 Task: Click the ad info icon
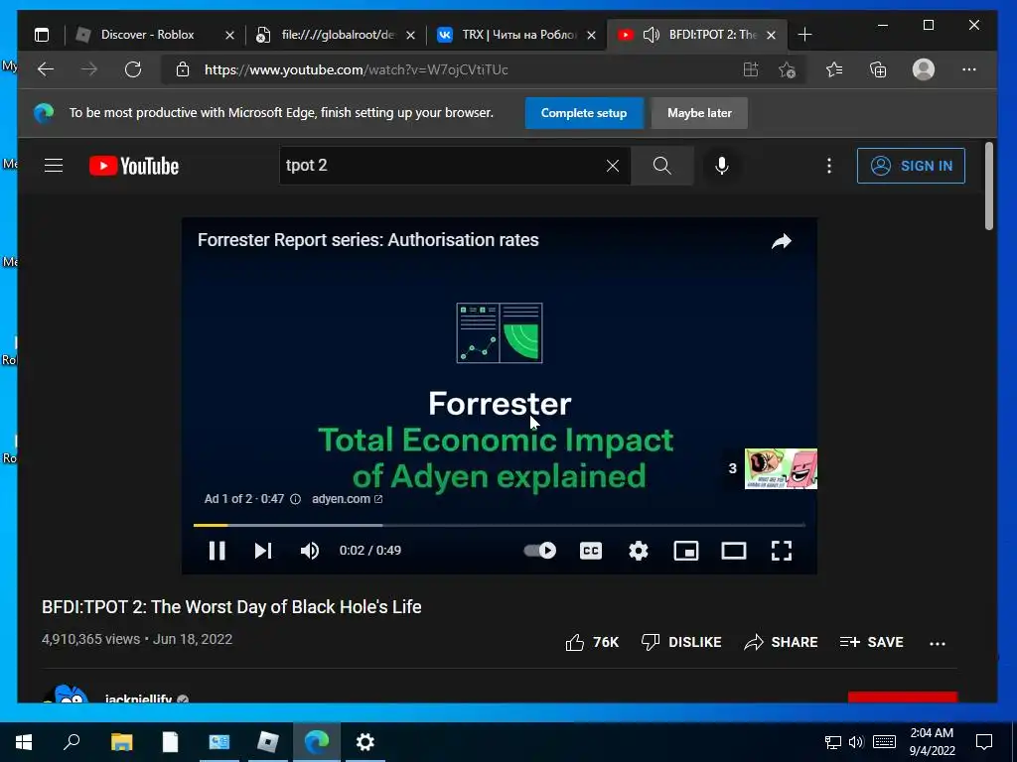295,499
